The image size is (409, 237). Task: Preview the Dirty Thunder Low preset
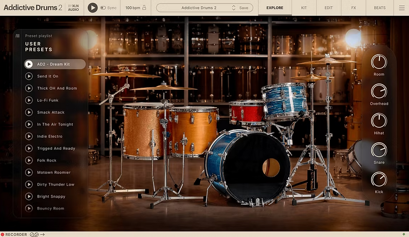click(x=29, y=184)
